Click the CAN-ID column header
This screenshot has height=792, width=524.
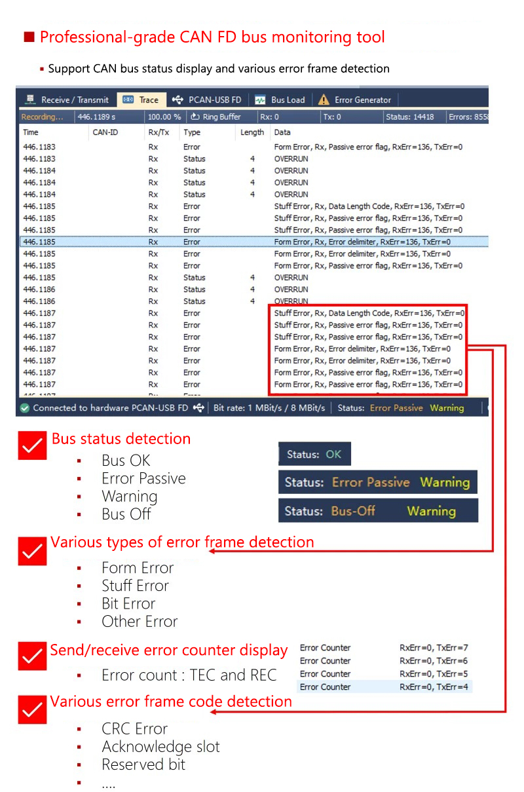click(x=105, y=132)
